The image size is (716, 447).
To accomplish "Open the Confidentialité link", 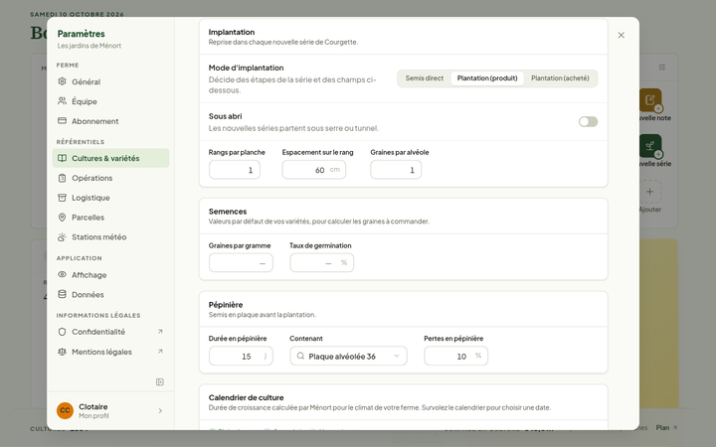I will coord(110,332).
